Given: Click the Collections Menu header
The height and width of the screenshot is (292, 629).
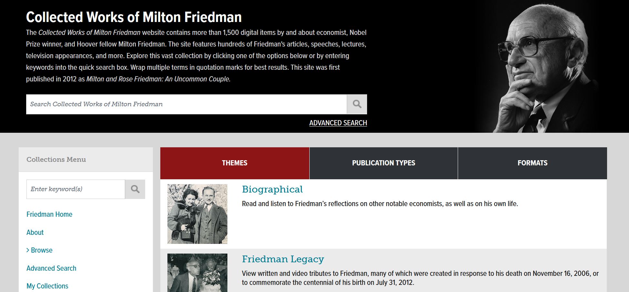Looking at the screenshot, I should tap(56, 160).
